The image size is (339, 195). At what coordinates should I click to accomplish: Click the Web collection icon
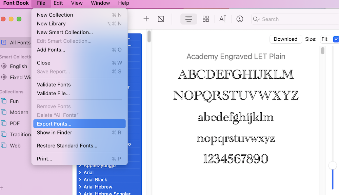pyautogui.click(x=4, y=145)
